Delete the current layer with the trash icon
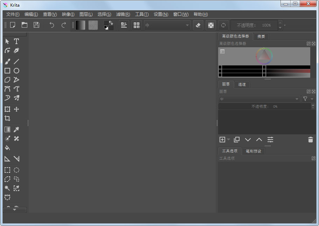The width and height of the screenshot is (319, 226). (x=310, y=140)
